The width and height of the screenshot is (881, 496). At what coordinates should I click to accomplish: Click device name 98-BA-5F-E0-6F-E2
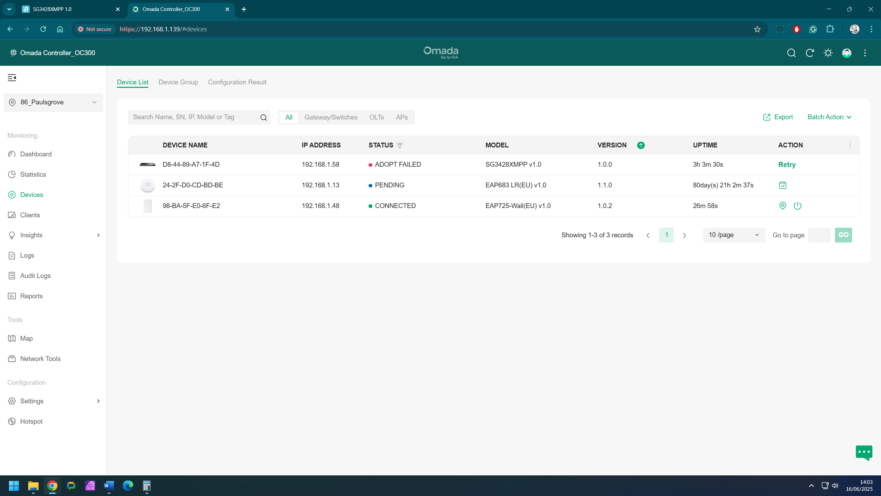pyautogui.click(x=191, y=206)
